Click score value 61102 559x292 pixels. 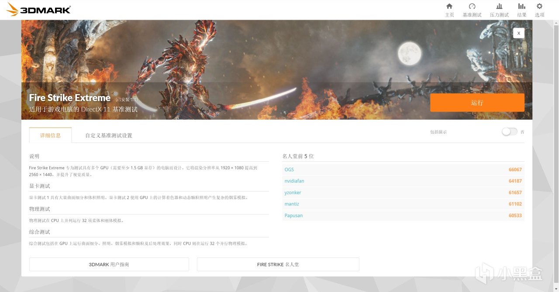(x=515, y=204)
